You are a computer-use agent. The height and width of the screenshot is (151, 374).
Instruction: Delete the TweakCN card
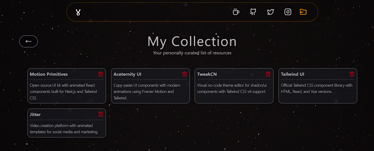click(268, 74)
